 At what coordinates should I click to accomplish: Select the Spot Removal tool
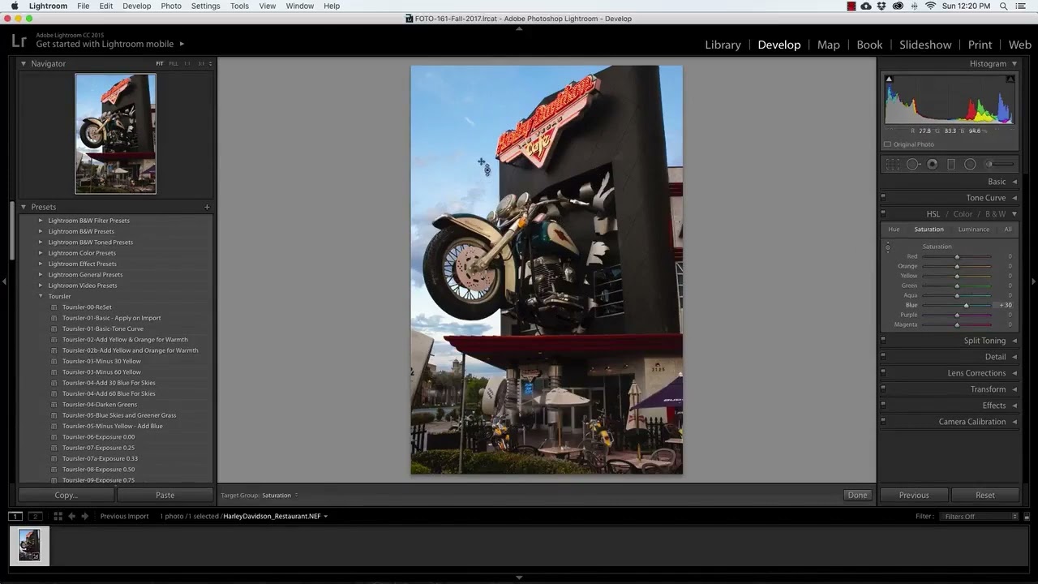click(x=912, y=164)
